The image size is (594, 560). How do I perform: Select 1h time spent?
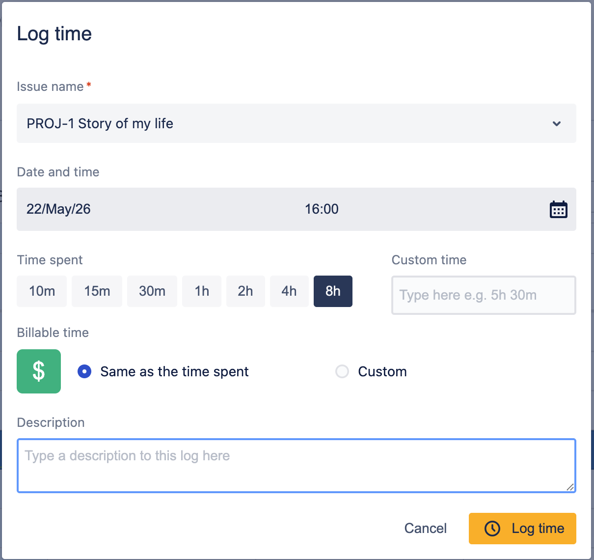(202, 291)
